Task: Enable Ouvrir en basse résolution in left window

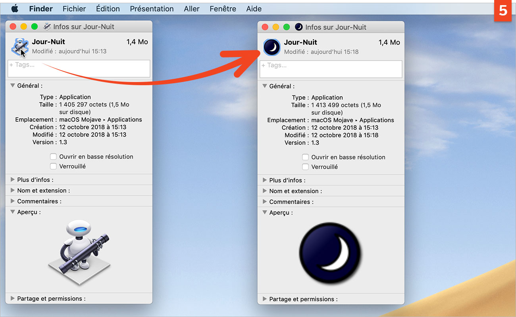Action: pyautogui.click(x=53, y=157)
